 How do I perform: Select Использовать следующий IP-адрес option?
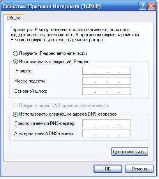(15, 61)
